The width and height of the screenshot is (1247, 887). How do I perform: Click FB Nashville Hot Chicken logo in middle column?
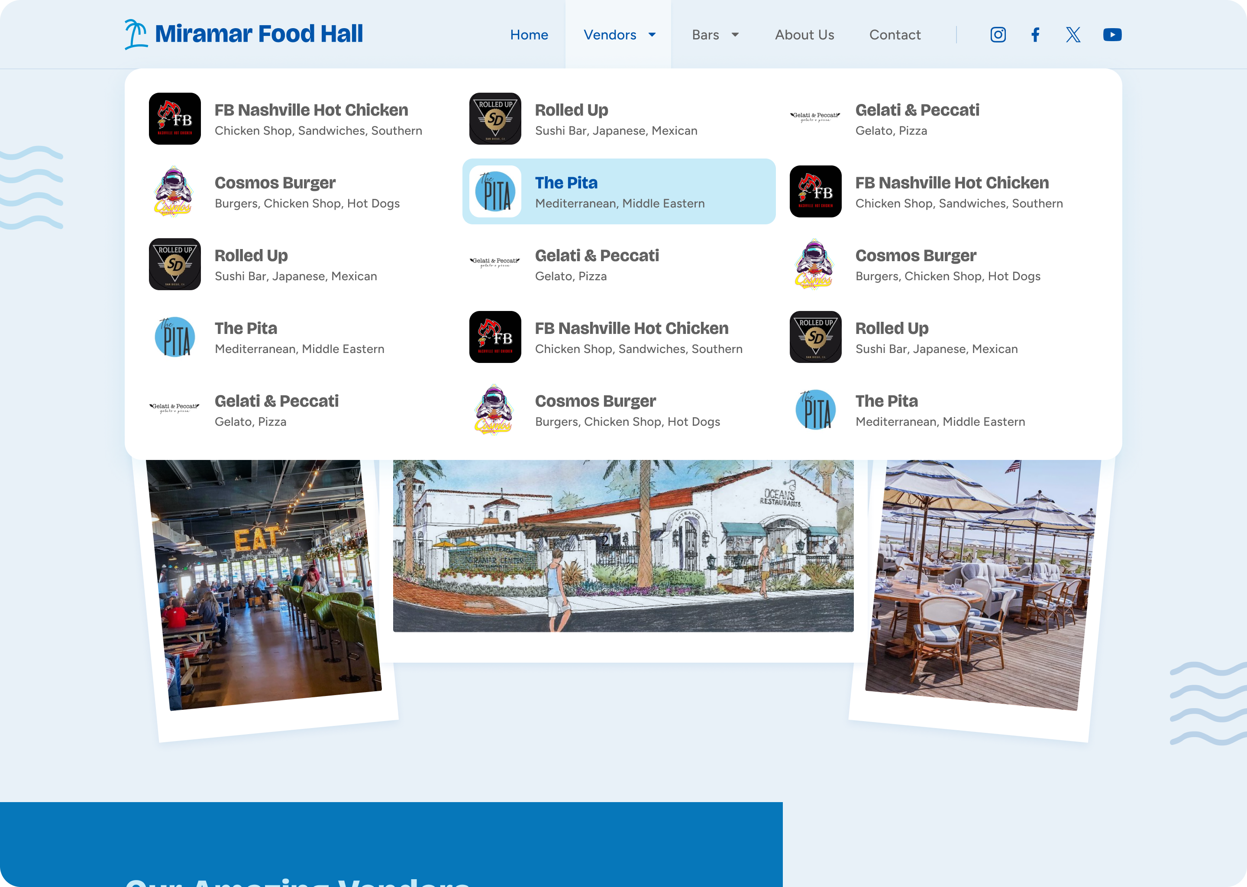(x=495, y=337)
